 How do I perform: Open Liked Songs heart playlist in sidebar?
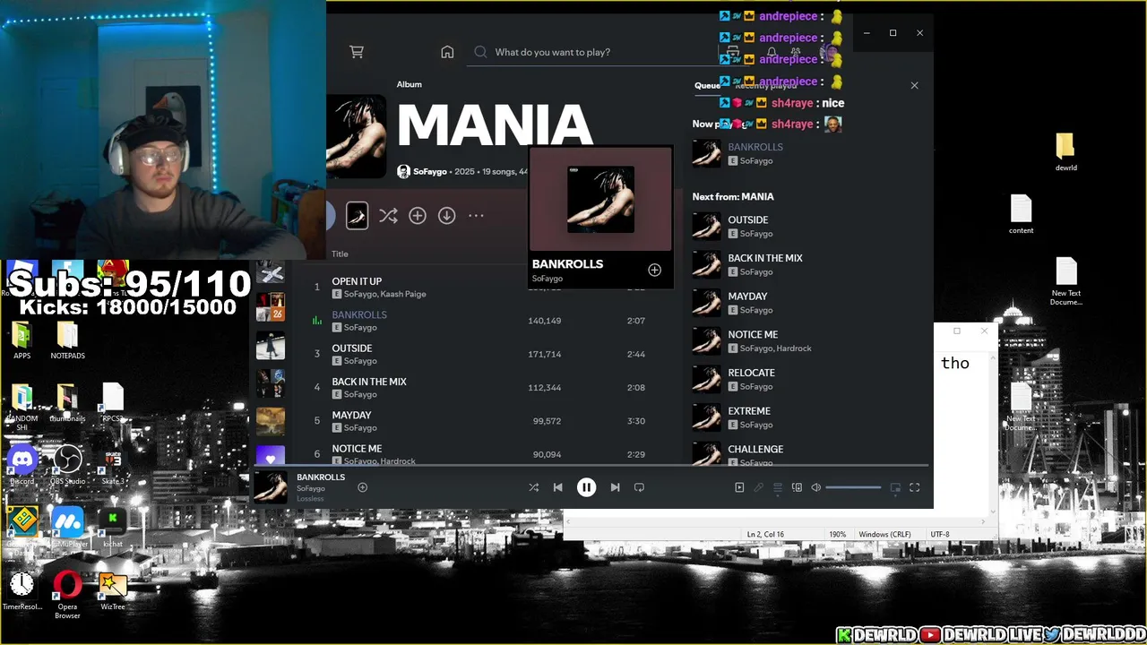coord(271,456)
